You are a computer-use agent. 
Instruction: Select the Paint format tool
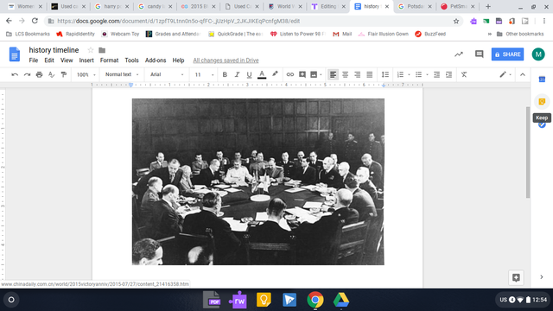pos(64,74)
